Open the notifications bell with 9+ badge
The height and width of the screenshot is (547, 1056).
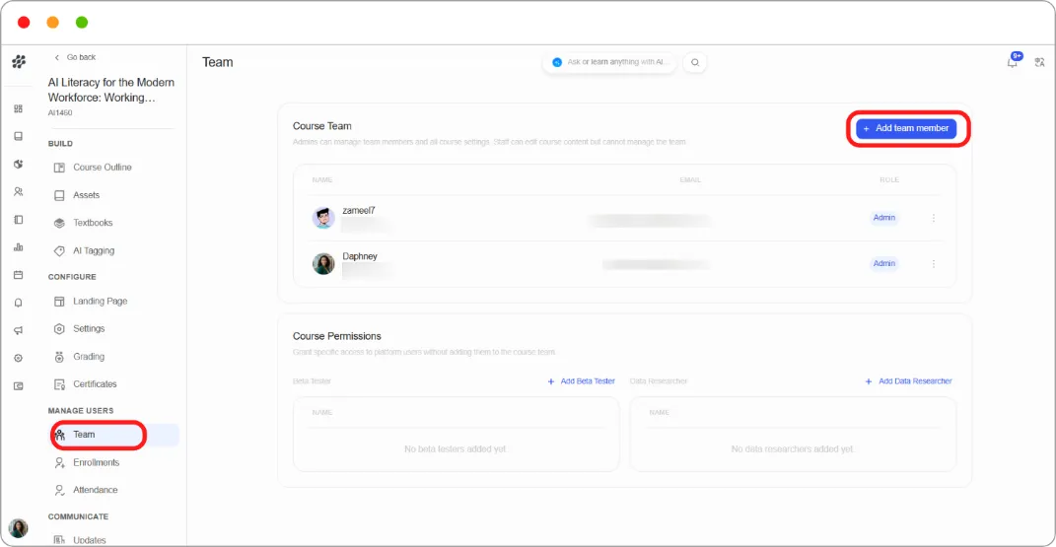coord(1013,60)
